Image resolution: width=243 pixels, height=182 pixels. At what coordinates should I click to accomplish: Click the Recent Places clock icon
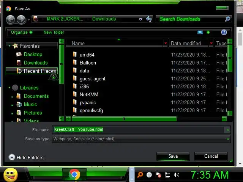tap(19, 71)
